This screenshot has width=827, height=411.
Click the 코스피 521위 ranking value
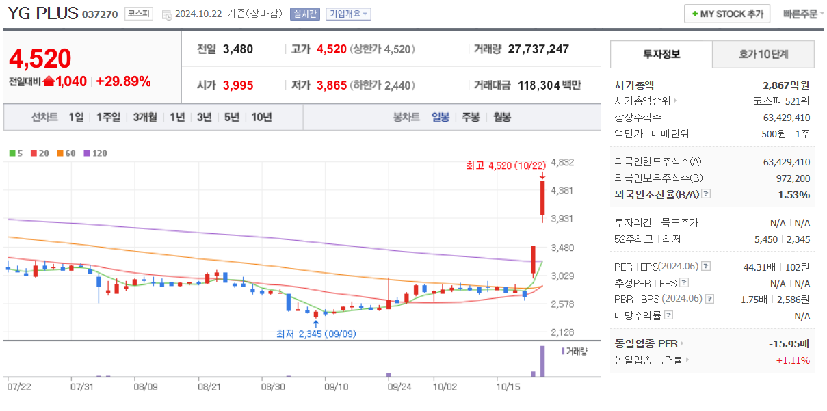pyautogui.click(x=782, y=101)
